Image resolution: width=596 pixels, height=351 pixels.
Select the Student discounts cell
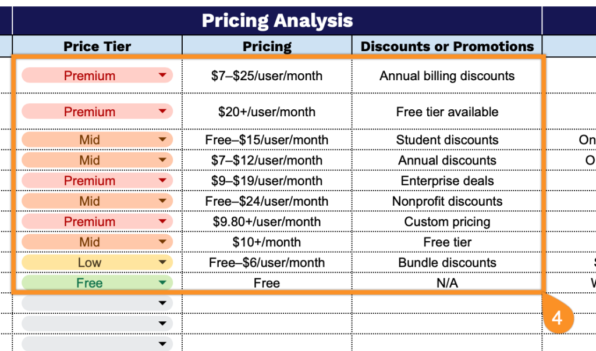point(447,140)
